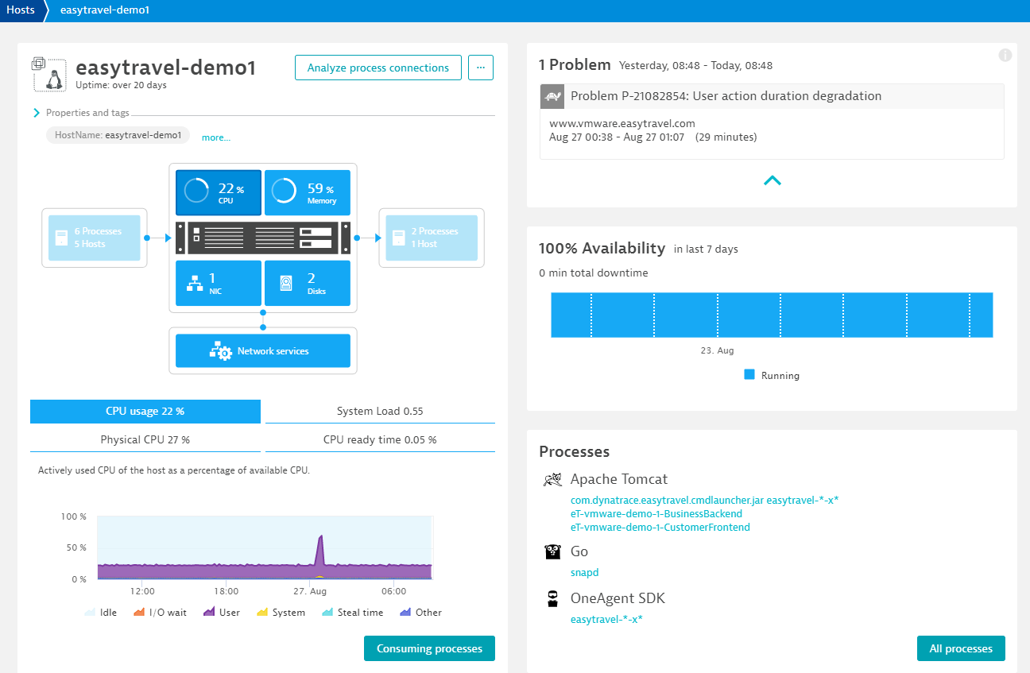Click the Running availability legend swatch
This screenshot has width=1030, height=673.
[749, 374]
